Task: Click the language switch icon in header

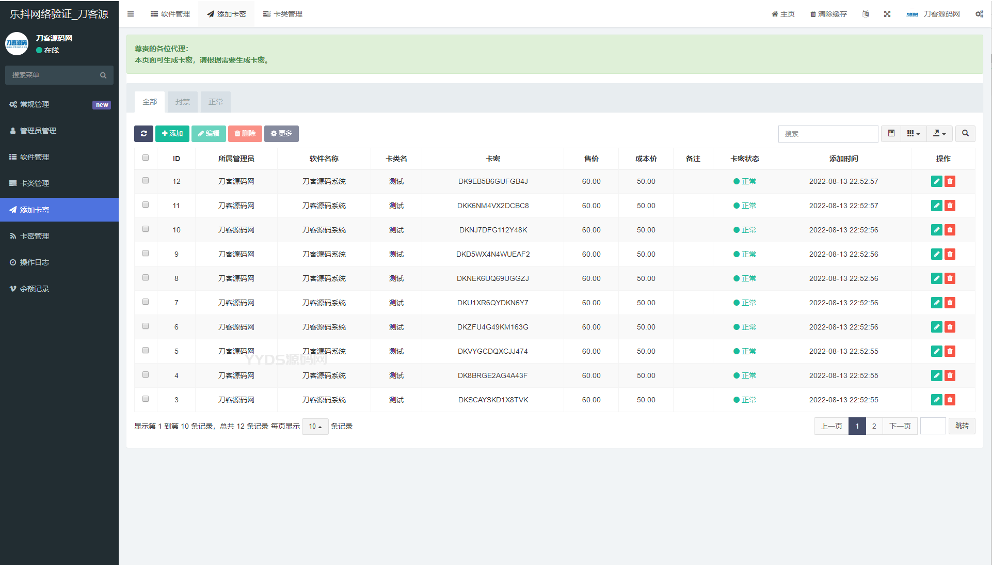Action: pyautogui.click(x=865, y=14)
